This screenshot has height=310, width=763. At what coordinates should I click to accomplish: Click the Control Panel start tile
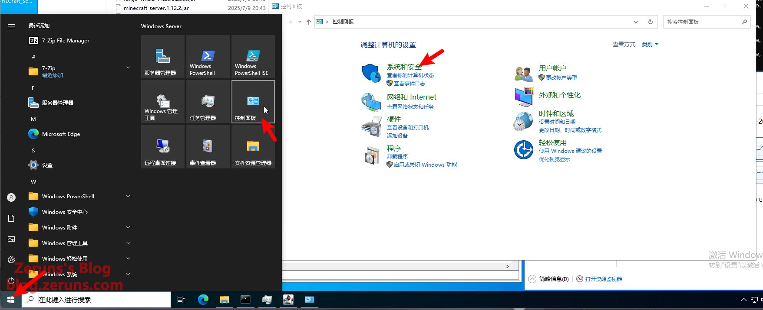253,102
